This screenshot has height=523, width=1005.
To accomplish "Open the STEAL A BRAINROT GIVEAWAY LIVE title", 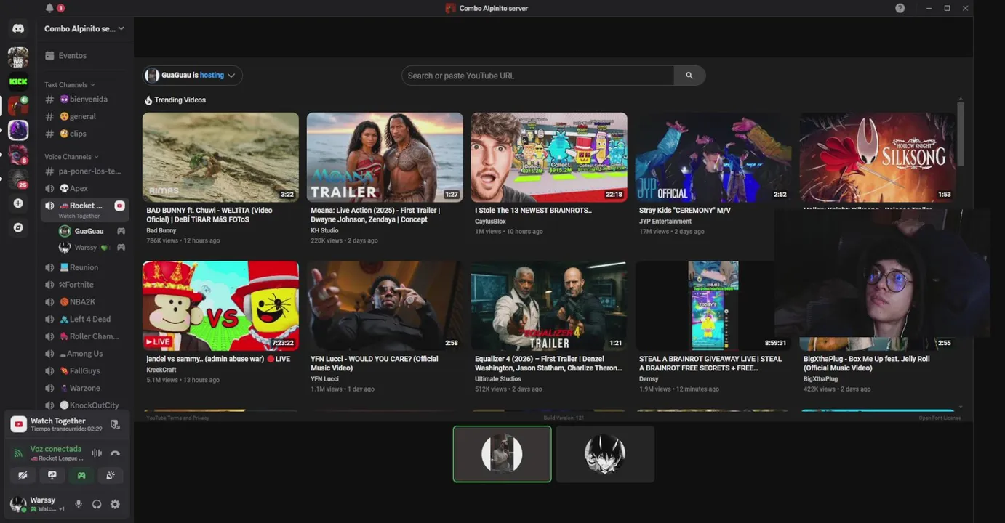I will coord(710,363).
